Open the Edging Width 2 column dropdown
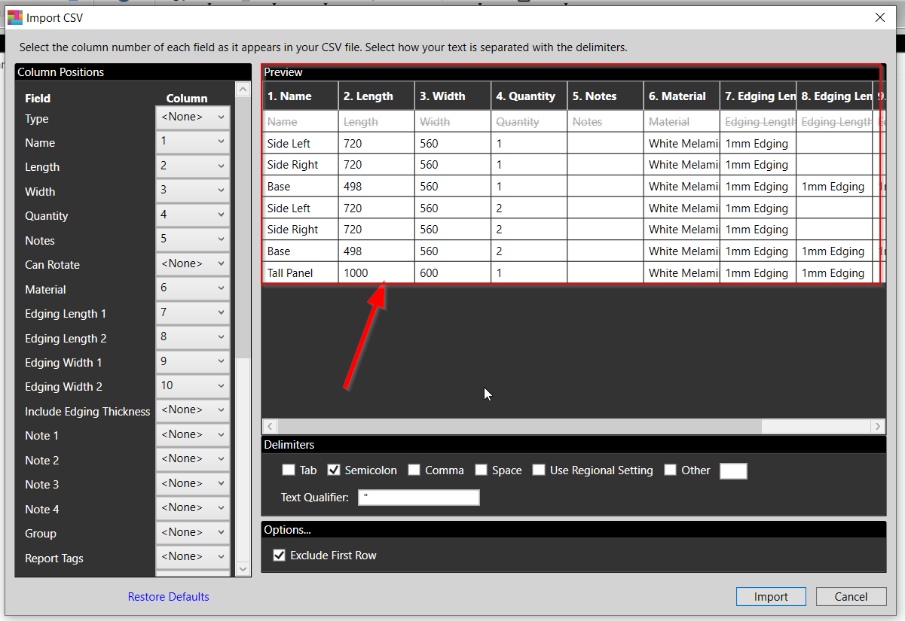Viewport: 905px width, 621px height. point(193,386)
